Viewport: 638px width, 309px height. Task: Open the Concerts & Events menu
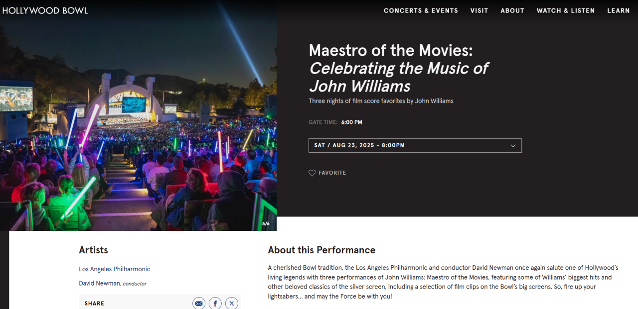click(421, 10)
